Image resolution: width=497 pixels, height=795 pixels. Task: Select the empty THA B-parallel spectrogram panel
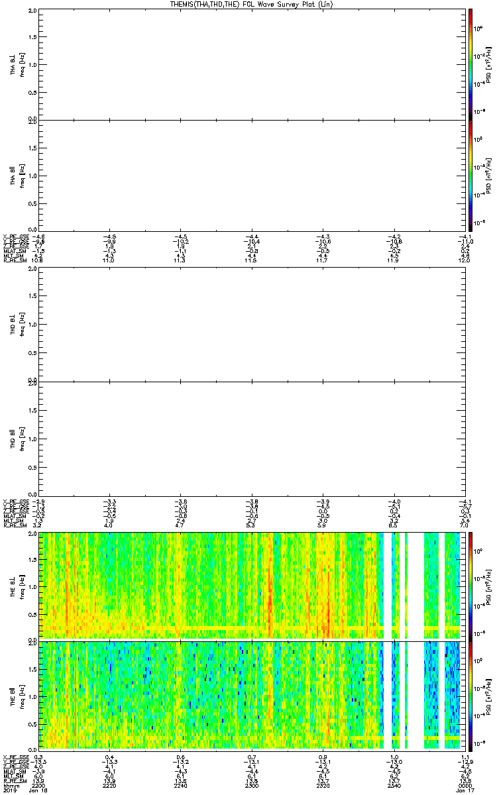(251, 175)
